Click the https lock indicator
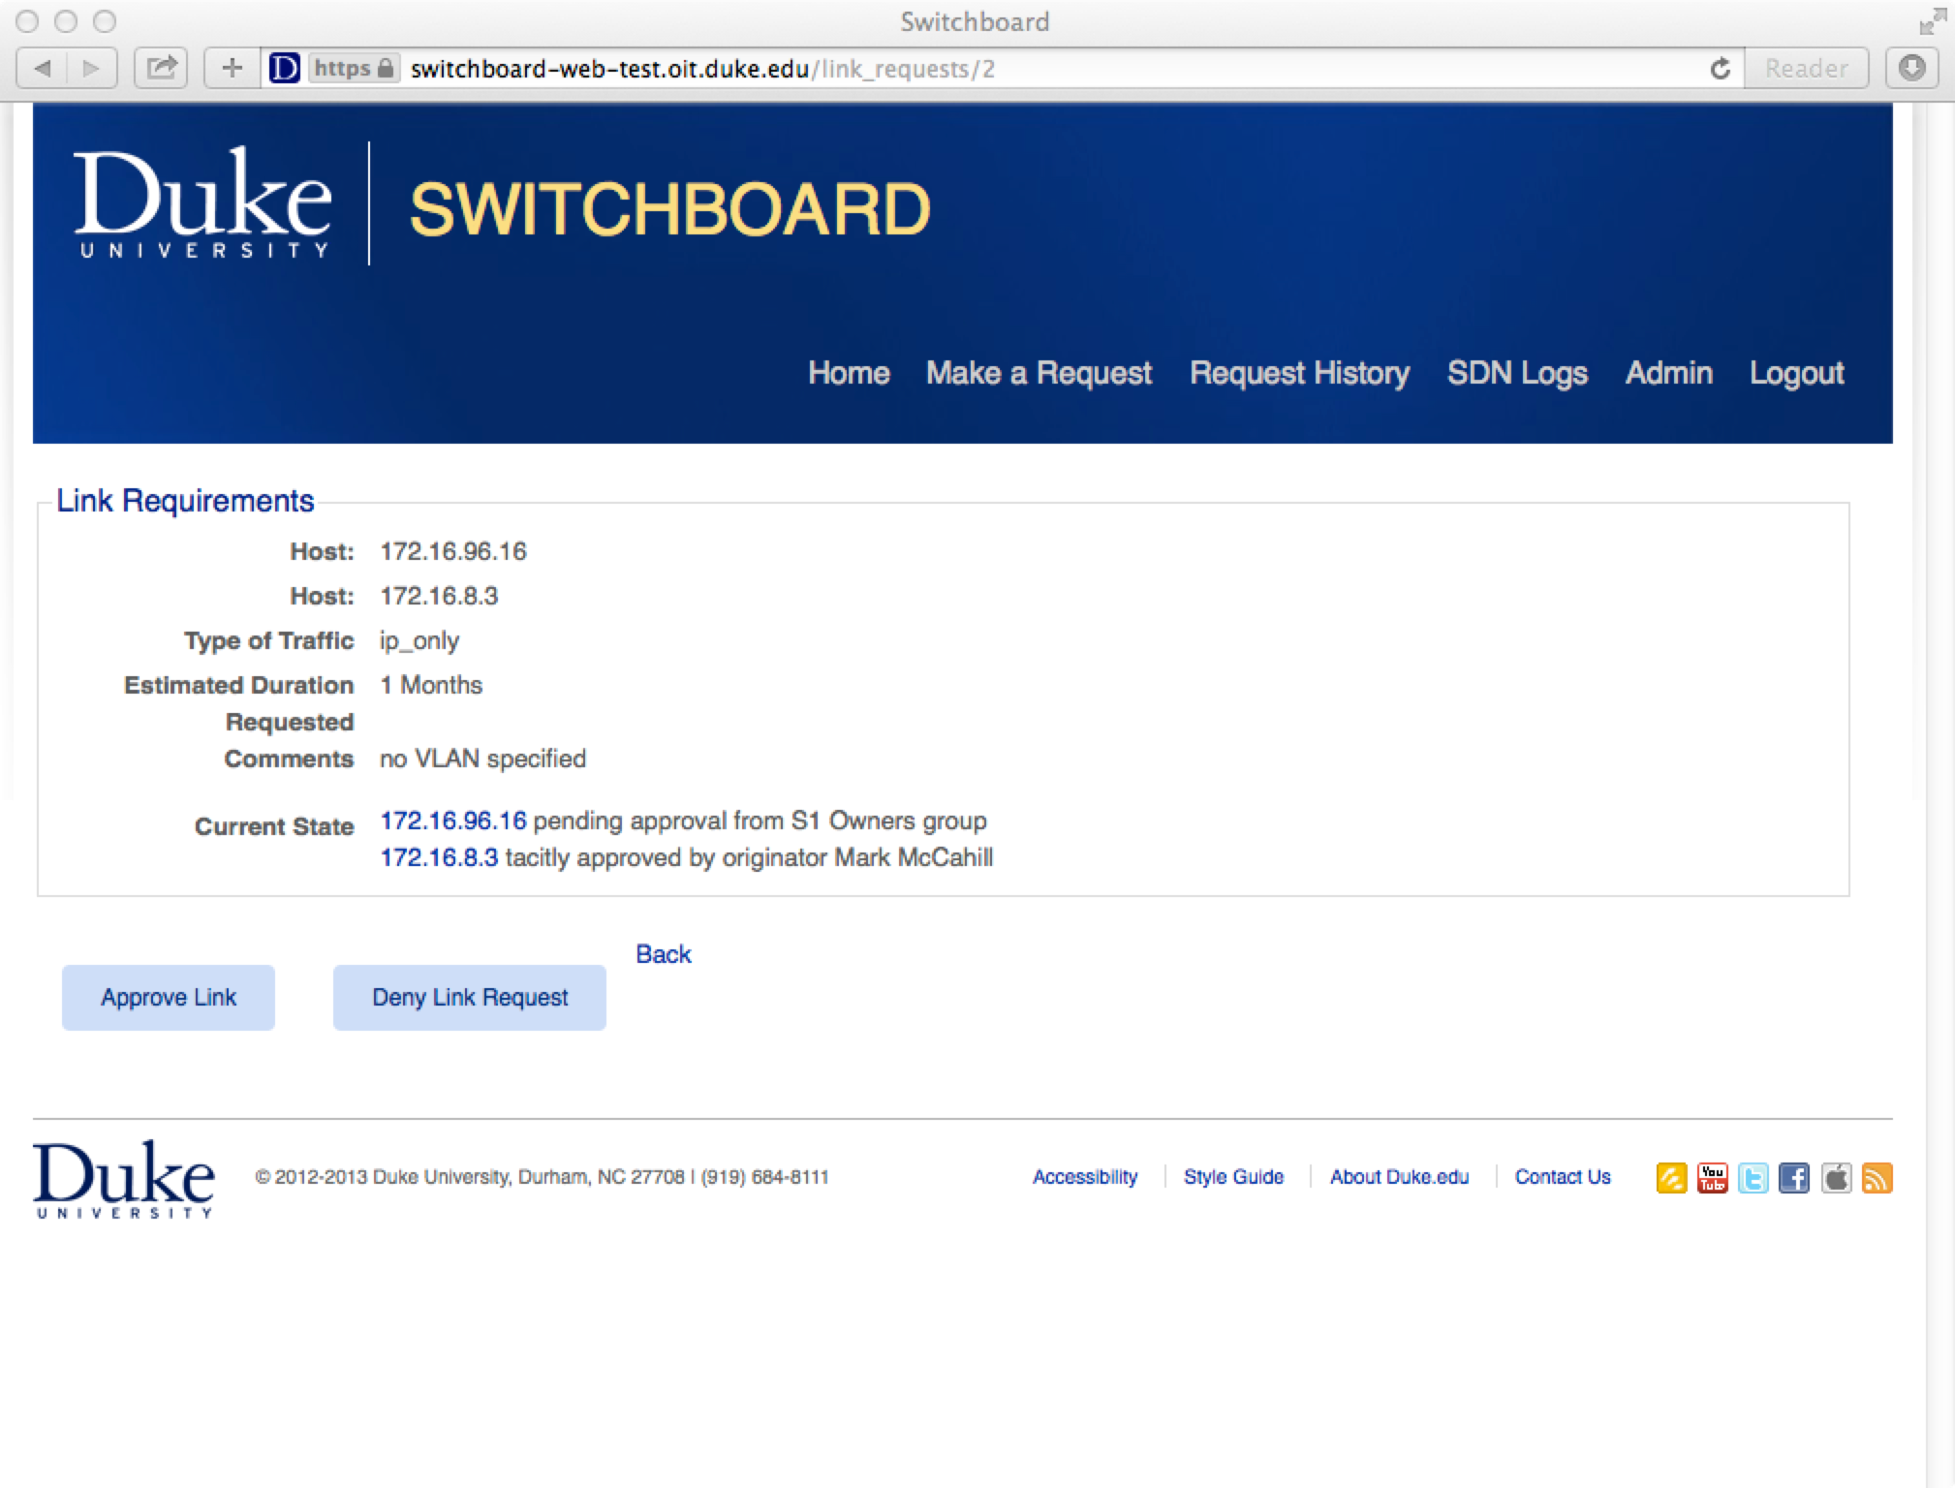The width and height of the screenshot is (1955, 1488). point(355,69)
